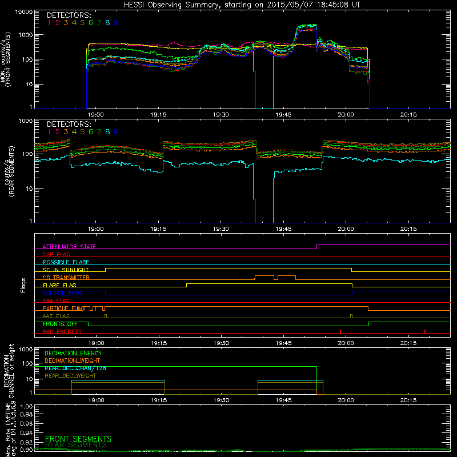The width and height of the screenshot is (457, 457).
Task: Click the FRONTS_OFF label
Action: [60, 324]
